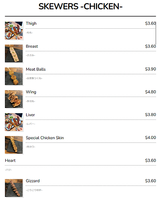Viewport: 165px width, 201px height.
Task: Click the Heart Japanese subtitle text
Action: click(8, 170)
